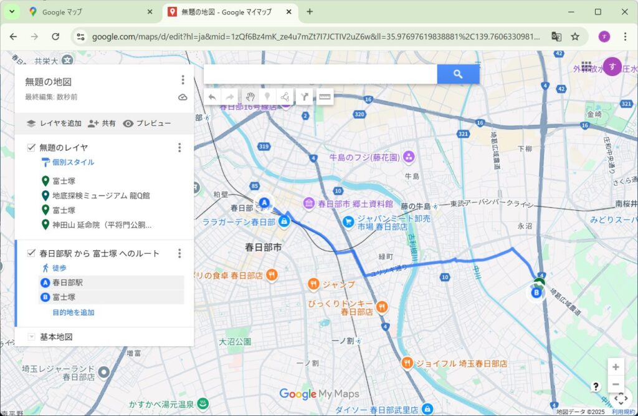Open the Google apps grid
Screen dimensions: 638x416
click(586, 67)
